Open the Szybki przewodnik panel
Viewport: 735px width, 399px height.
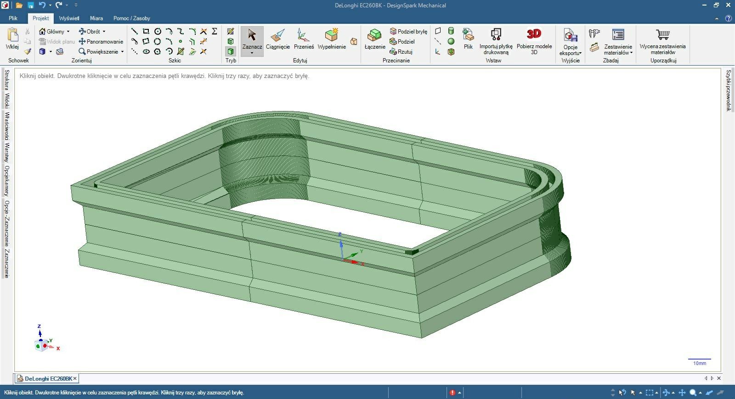coord(728,90)
